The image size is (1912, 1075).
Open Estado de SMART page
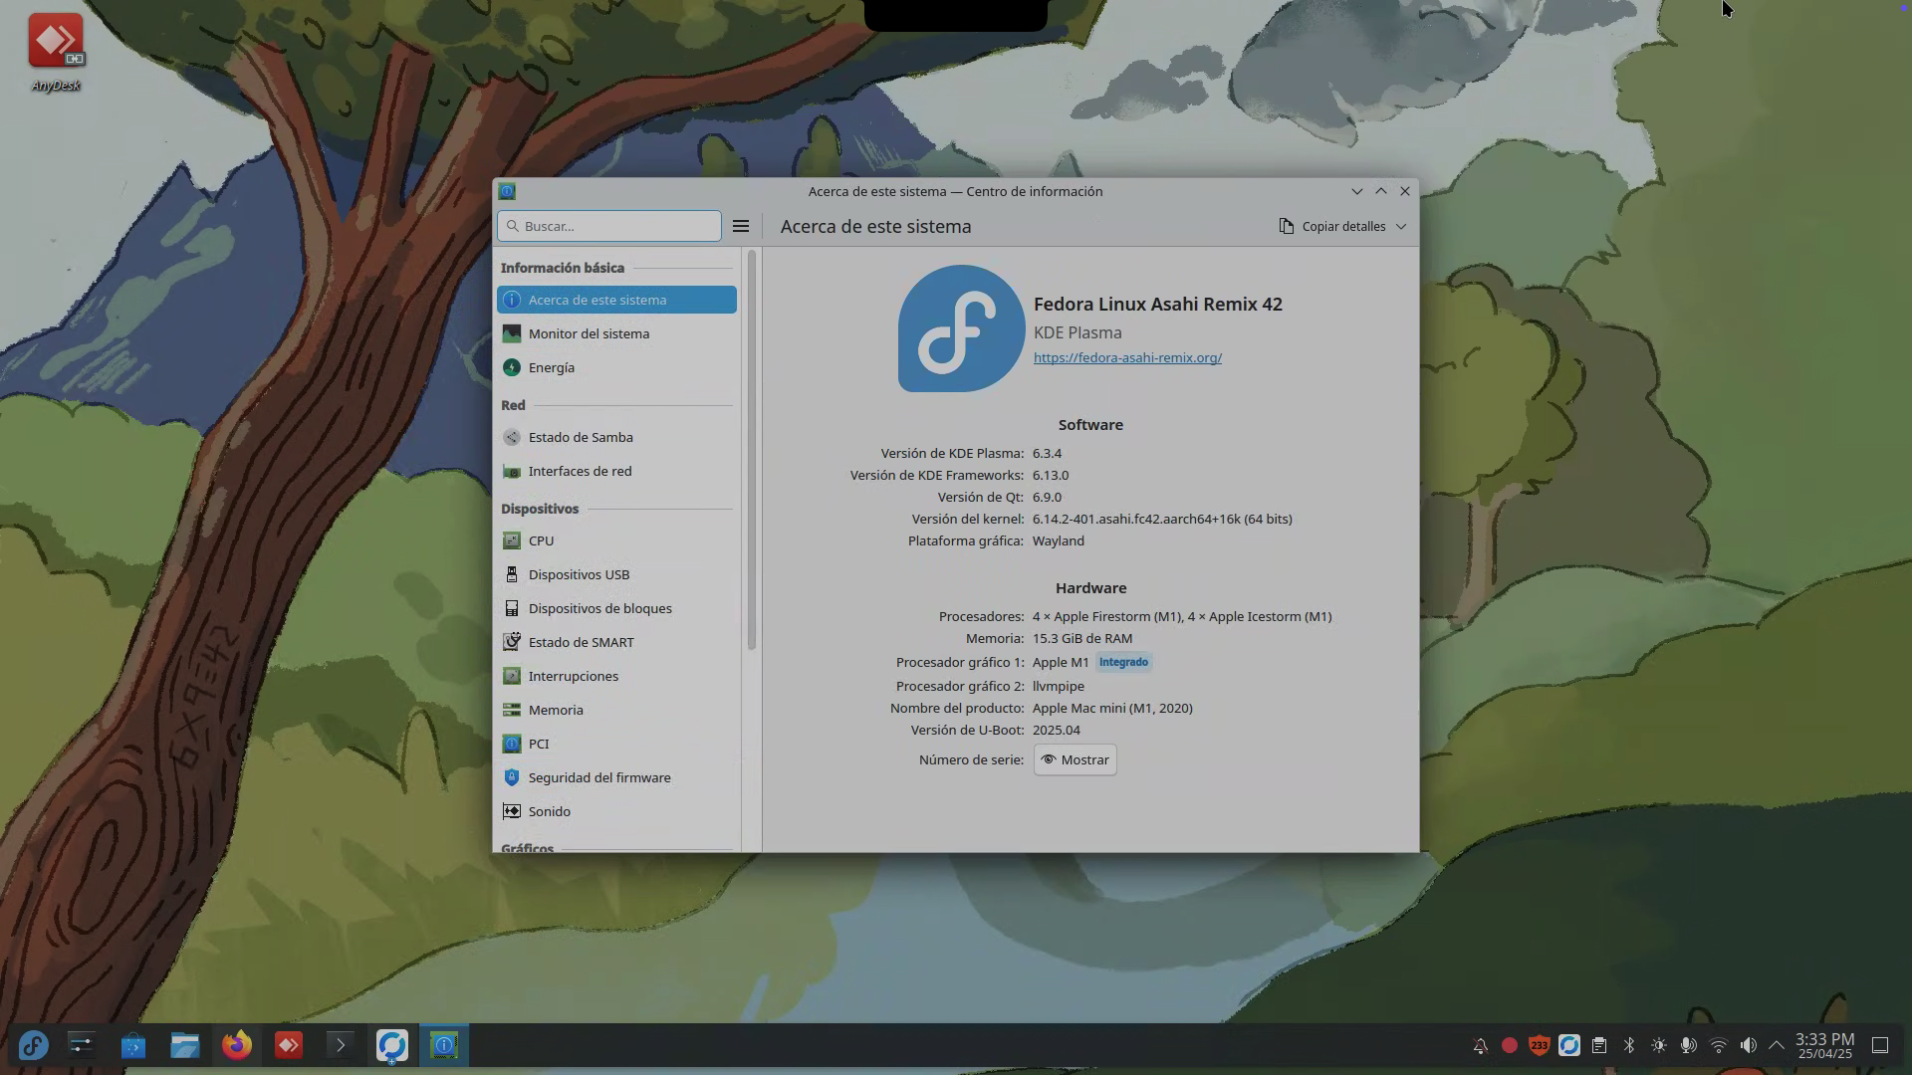click(581, 642)
